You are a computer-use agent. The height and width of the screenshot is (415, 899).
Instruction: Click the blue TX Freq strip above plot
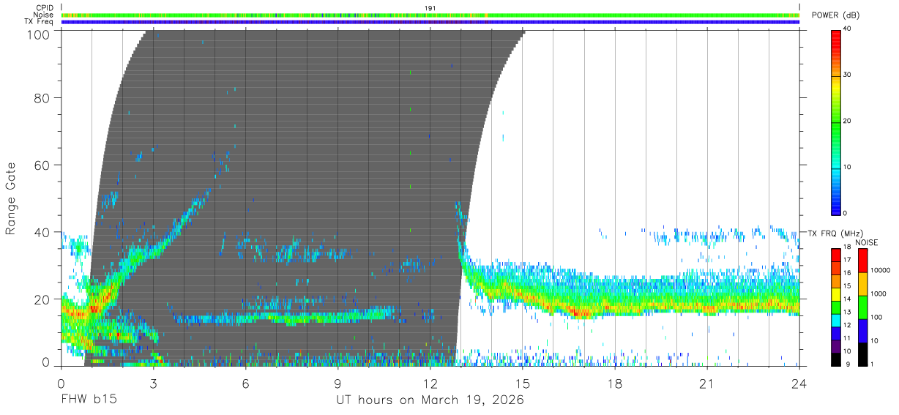click(x=430, y=22)
